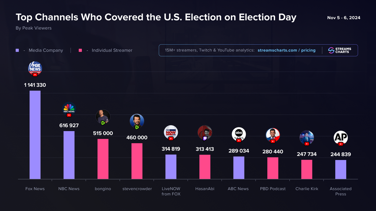Image resolution: width=376 pixels, height=211 pixels.
Task: Select the stevencrowder avatar icon
Action: point(137,122)
